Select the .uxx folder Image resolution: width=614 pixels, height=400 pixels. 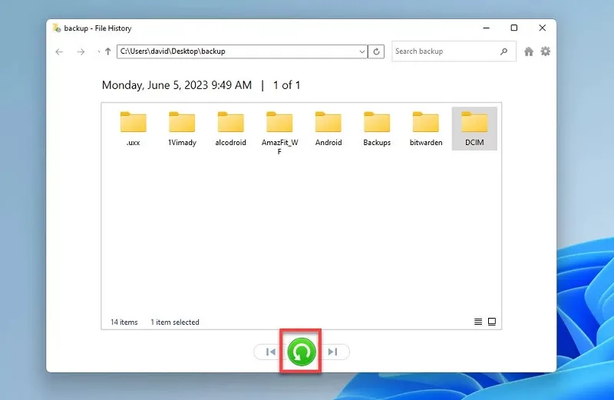(x=133, y=129)
